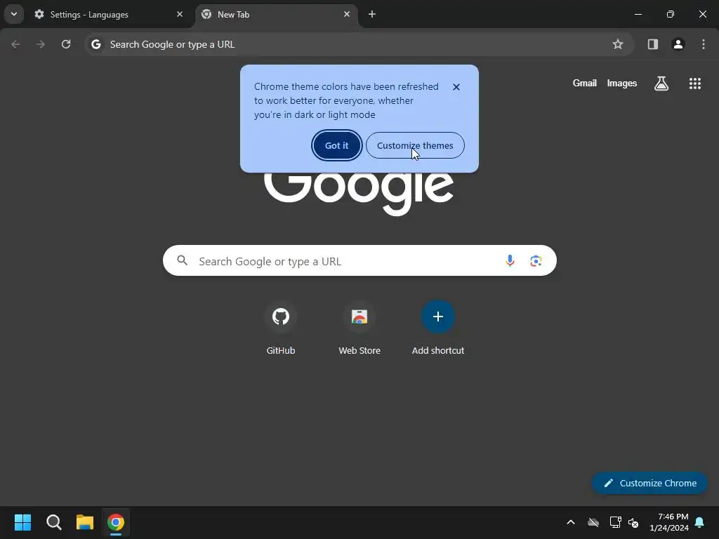Open the Images link
Viewport: 719px width, 539px height.
click(622, 83)
